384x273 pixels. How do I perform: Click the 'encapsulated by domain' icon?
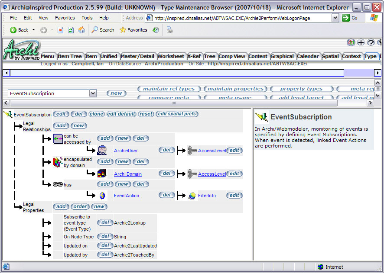pyautogui.click(x=58, y=162)
